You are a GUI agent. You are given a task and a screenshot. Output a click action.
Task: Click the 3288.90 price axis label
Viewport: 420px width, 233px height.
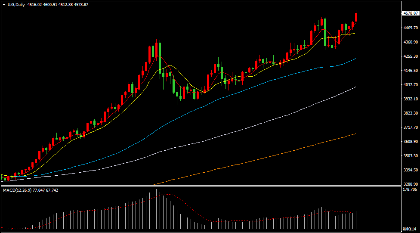(x=411, y=184)
